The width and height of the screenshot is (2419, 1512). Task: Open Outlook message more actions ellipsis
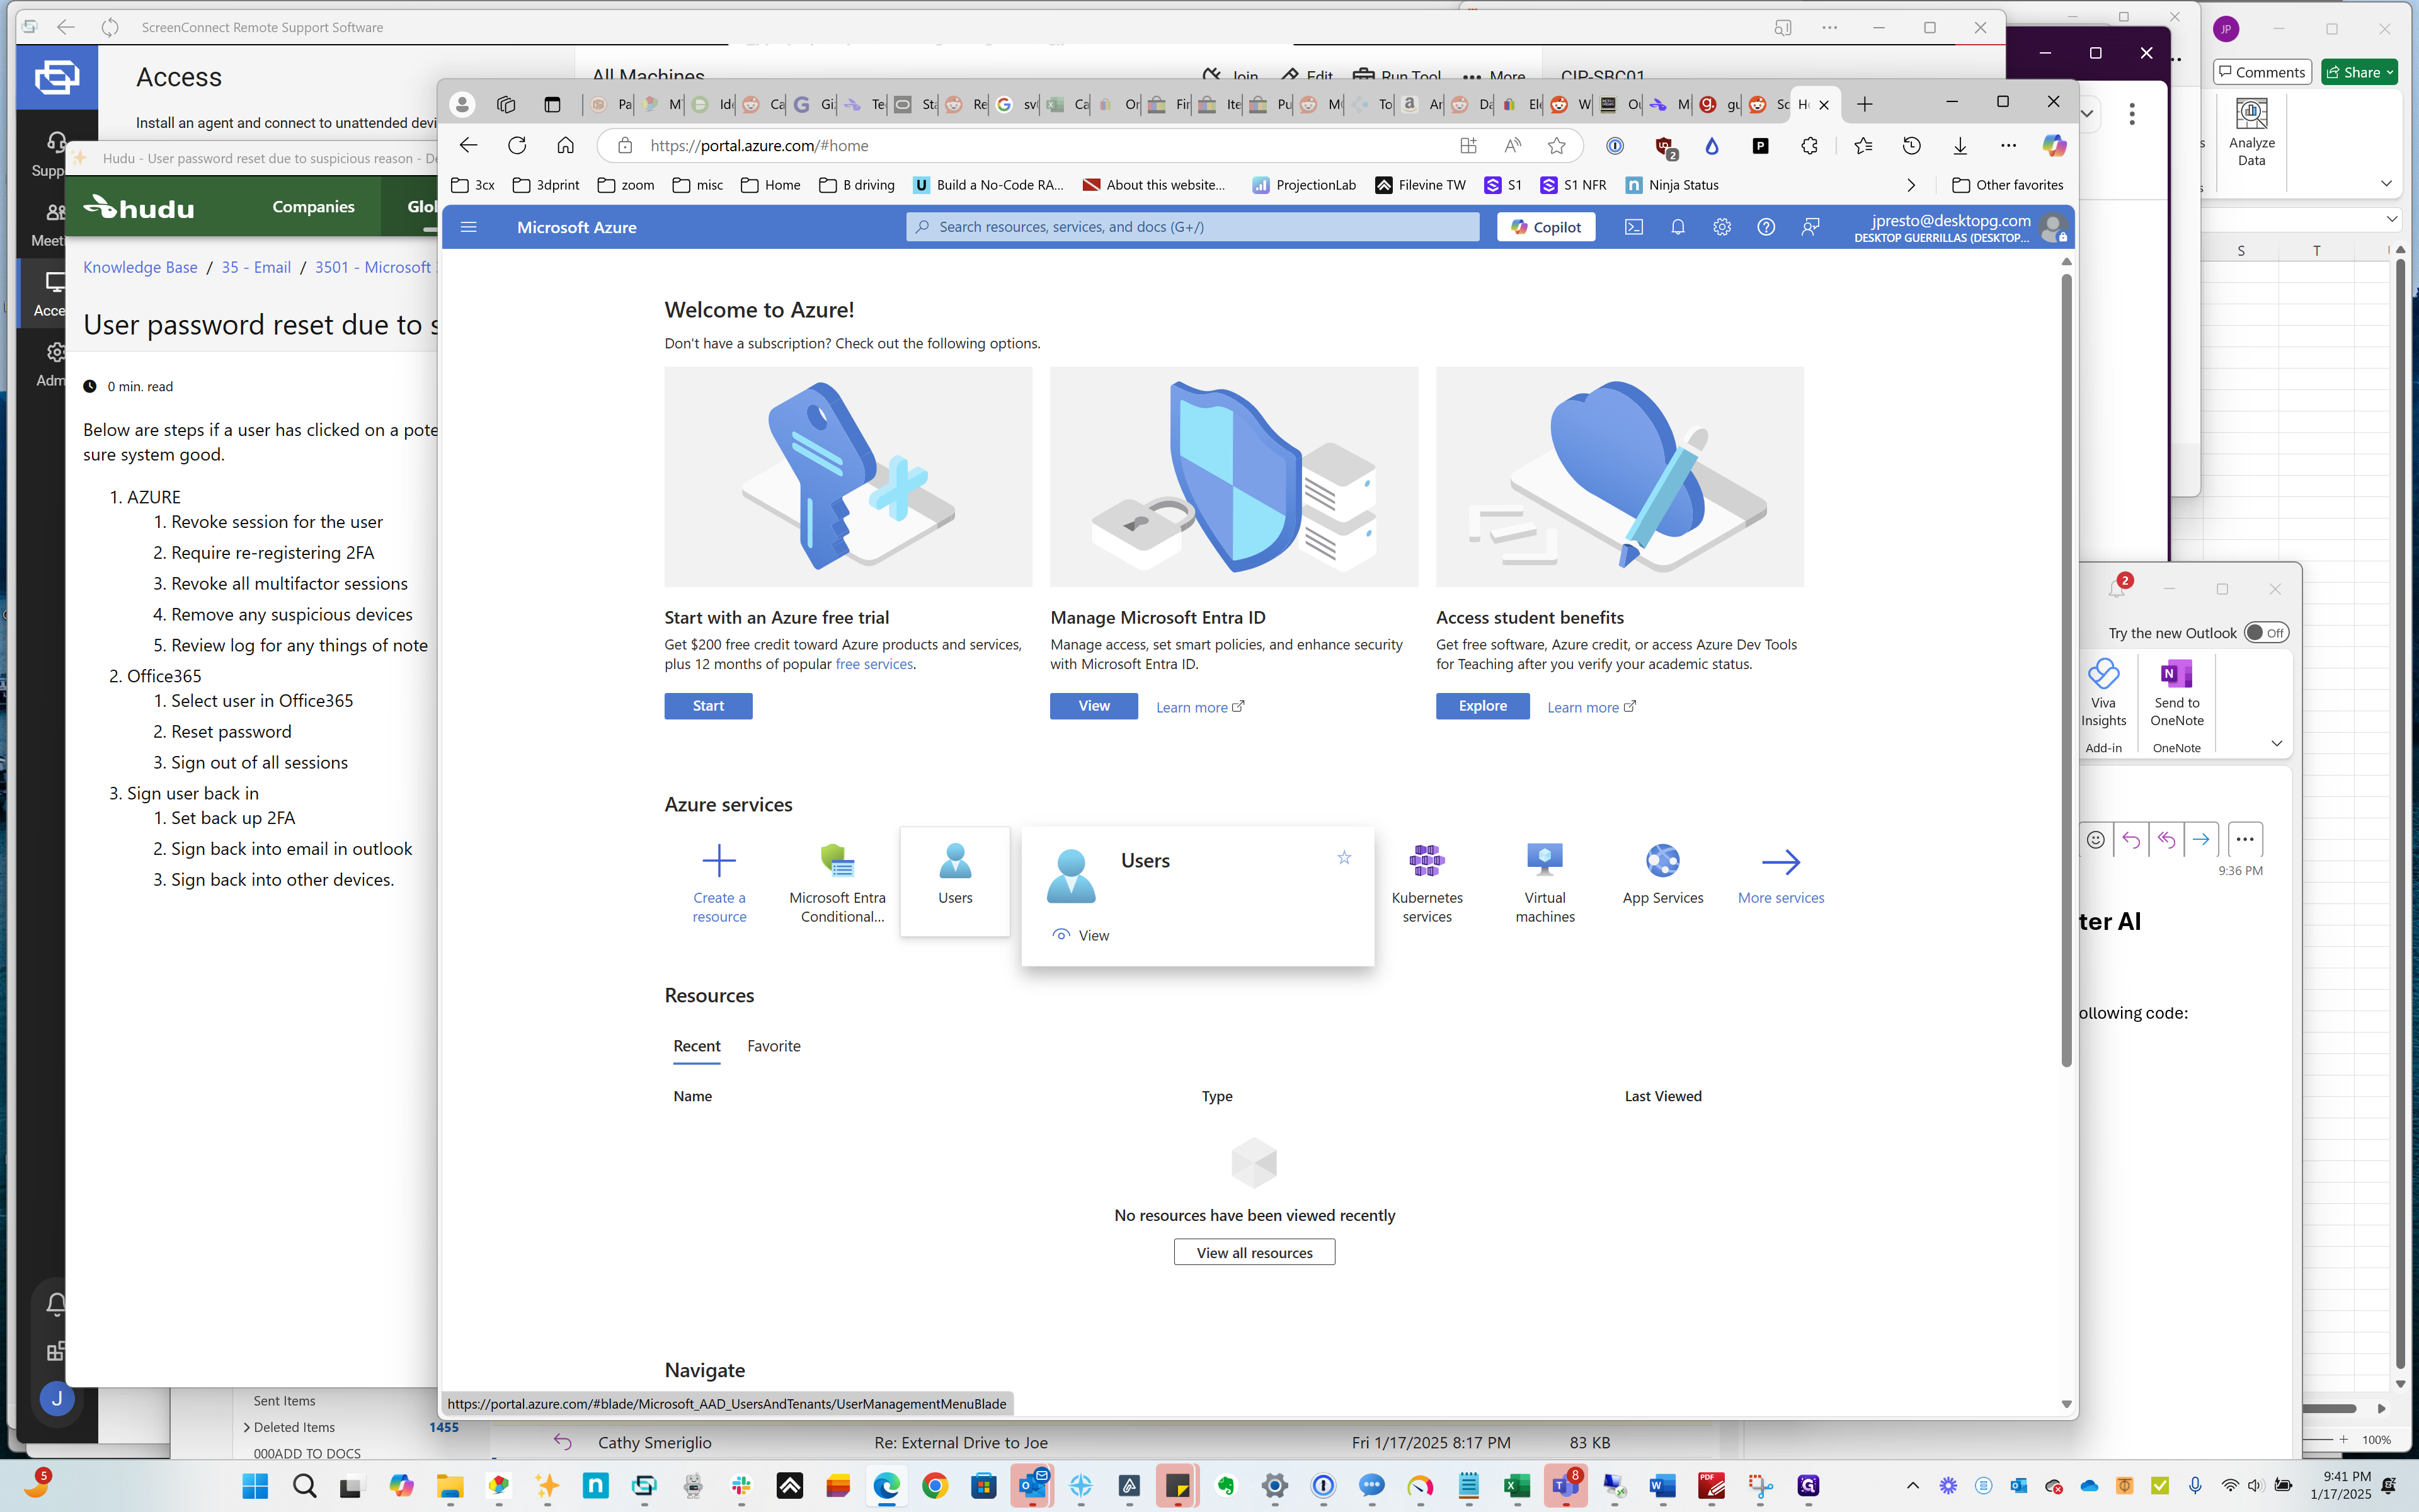click(2244, 840)
